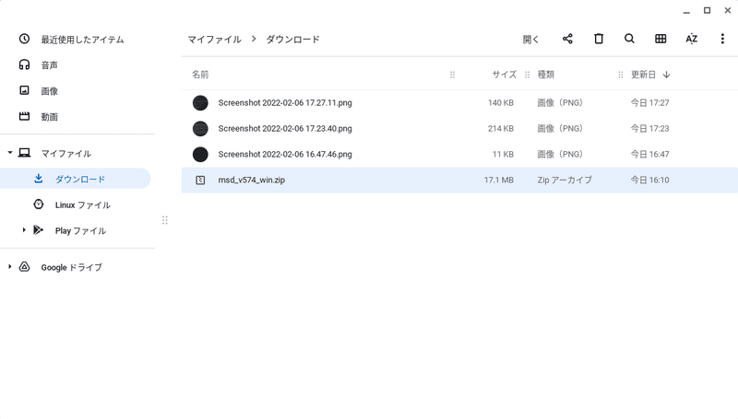This screenshot has width=738, height=419.
Task: Delete selected file with trash icon
Action: (x=599, y=39)
